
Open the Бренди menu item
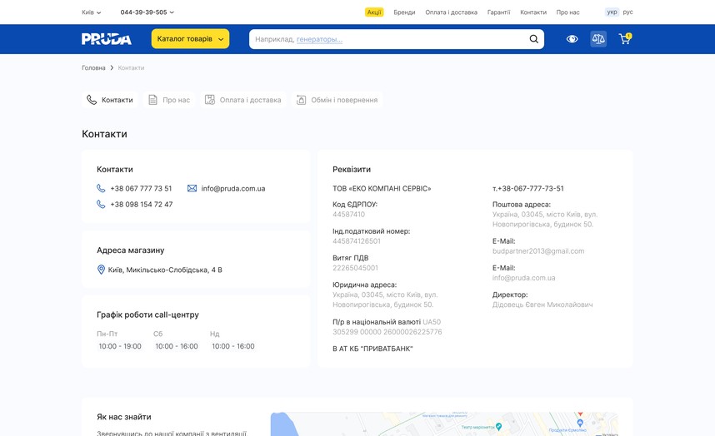(404, 12)
